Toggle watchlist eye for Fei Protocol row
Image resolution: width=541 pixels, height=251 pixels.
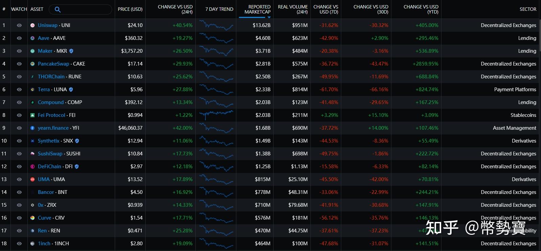coord(19,115)
